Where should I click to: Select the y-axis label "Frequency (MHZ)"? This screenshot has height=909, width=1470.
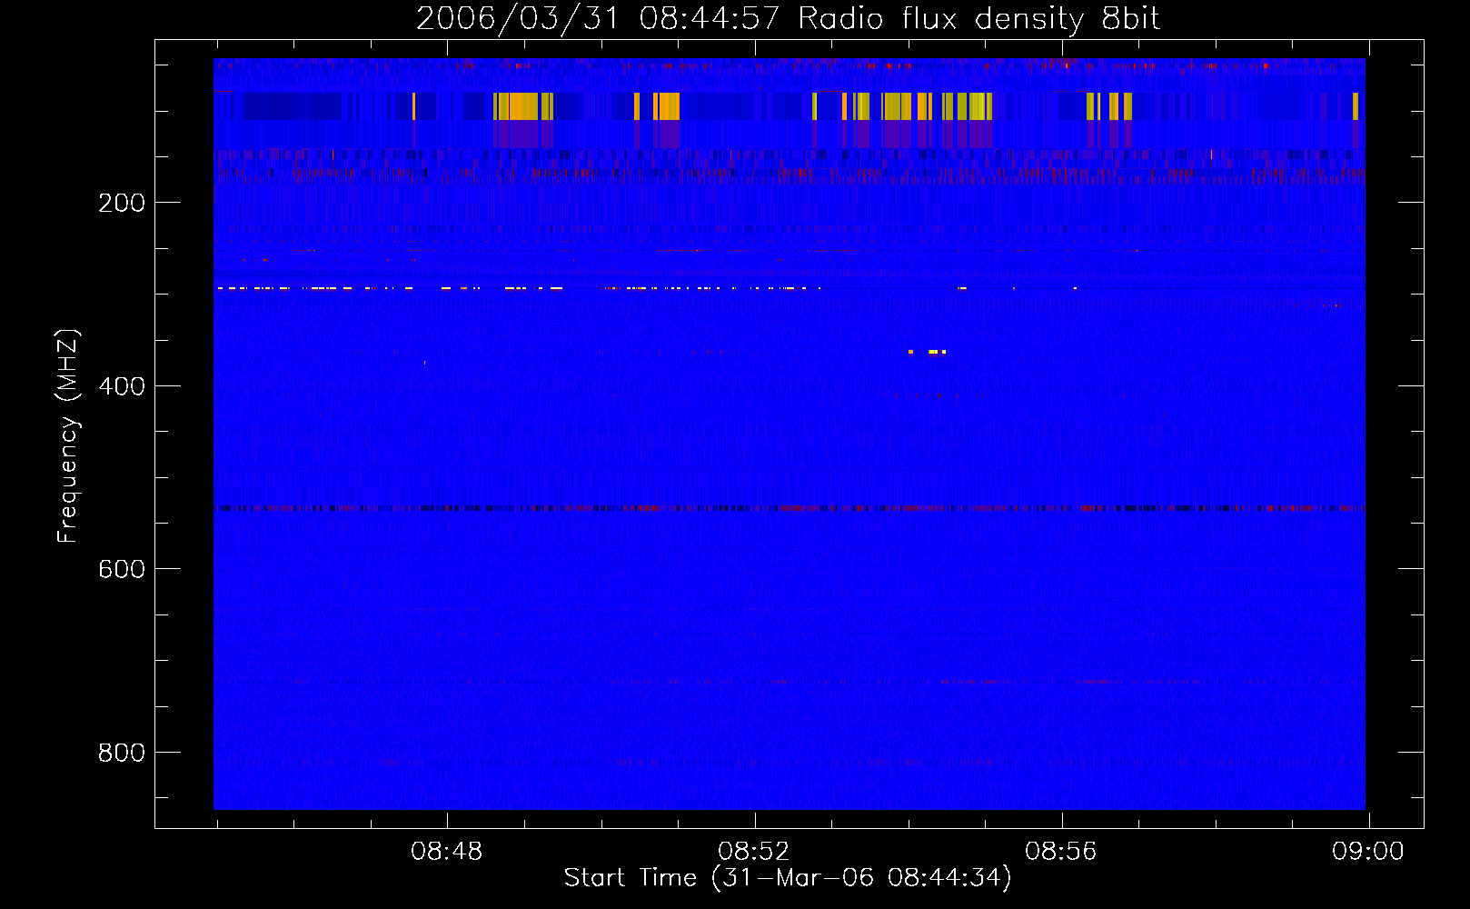pos(67,435)
